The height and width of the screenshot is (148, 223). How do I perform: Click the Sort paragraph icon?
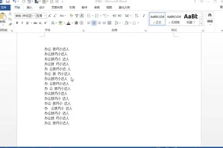(137, 16)
